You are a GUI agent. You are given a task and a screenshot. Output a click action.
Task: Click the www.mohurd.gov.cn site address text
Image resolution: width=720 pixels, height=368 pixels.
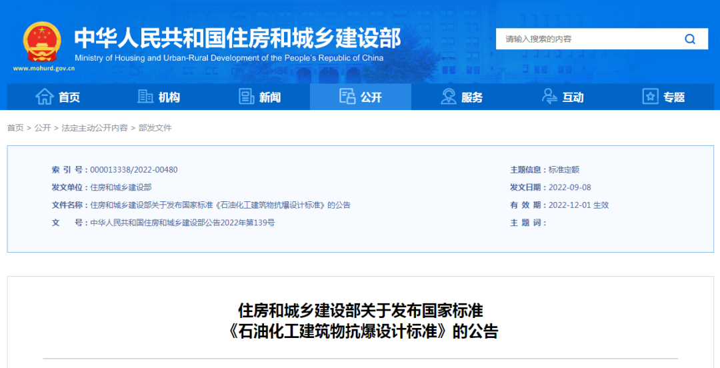pos(43,68)
